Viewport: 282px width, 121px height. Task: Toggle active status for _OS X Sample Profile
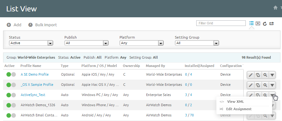click(11, 85)
